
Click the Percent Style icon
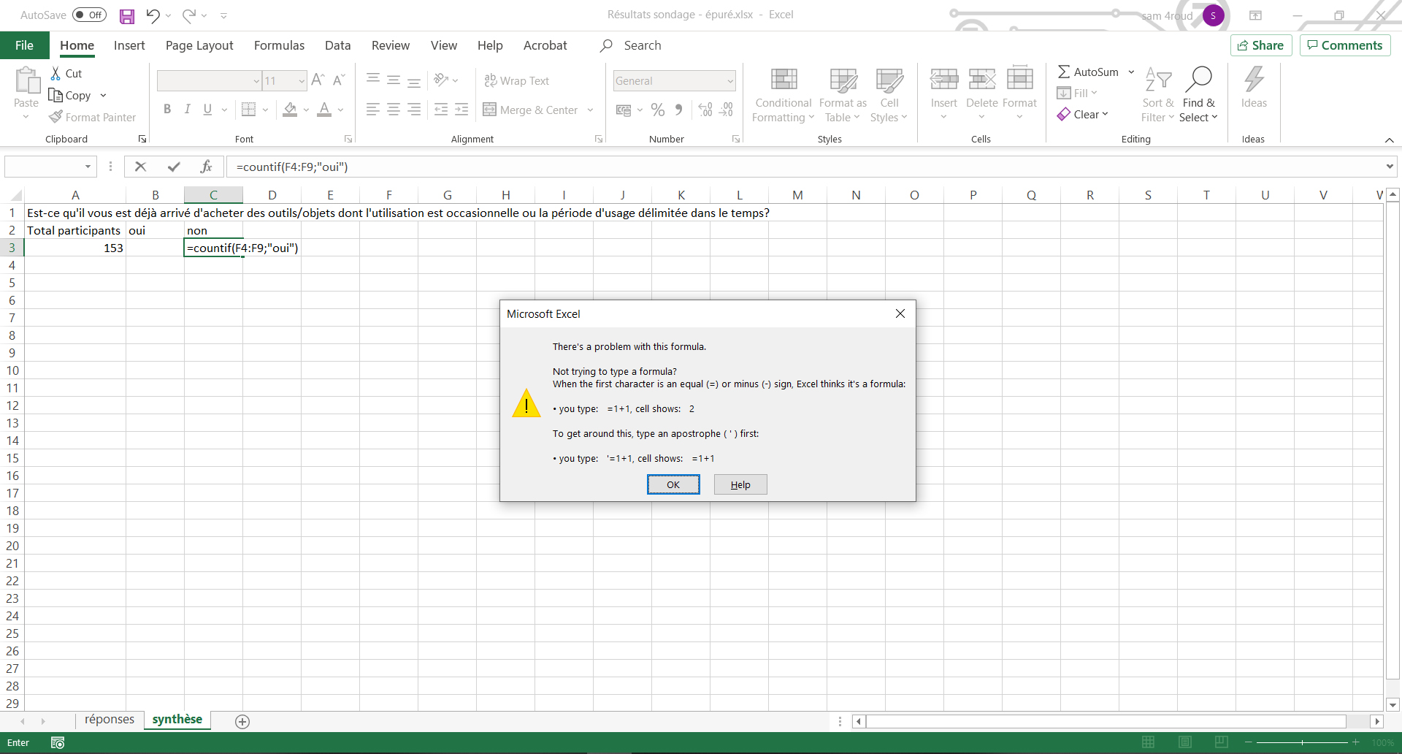click(658, 110)
